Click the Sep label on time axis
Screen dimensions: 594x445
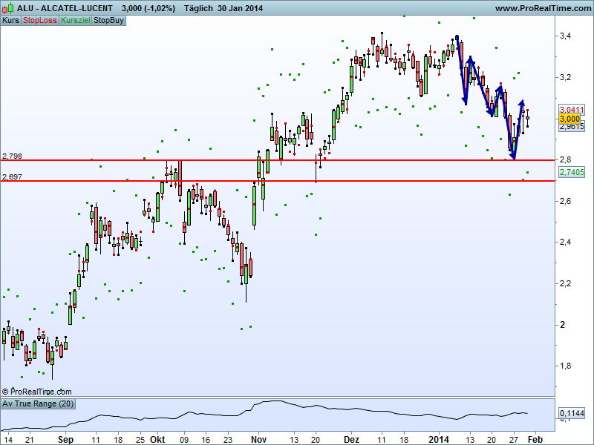coord(65,440)
